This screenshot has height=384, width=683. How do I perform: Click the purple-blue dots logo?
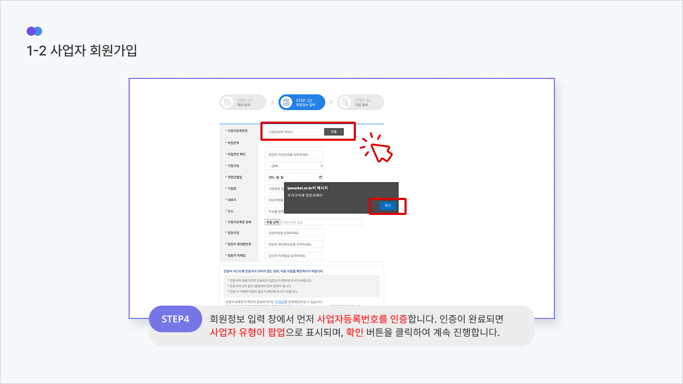click(x=34, y=31)
